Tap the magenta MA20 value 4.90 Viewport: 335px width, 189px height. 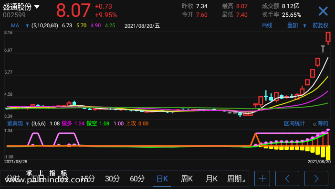click(95, 26)
